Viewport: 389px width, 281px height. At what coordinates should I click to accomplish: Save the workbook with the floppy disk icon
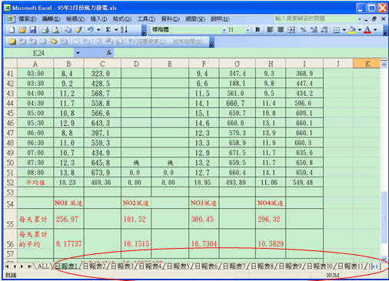tap(32, 30)
